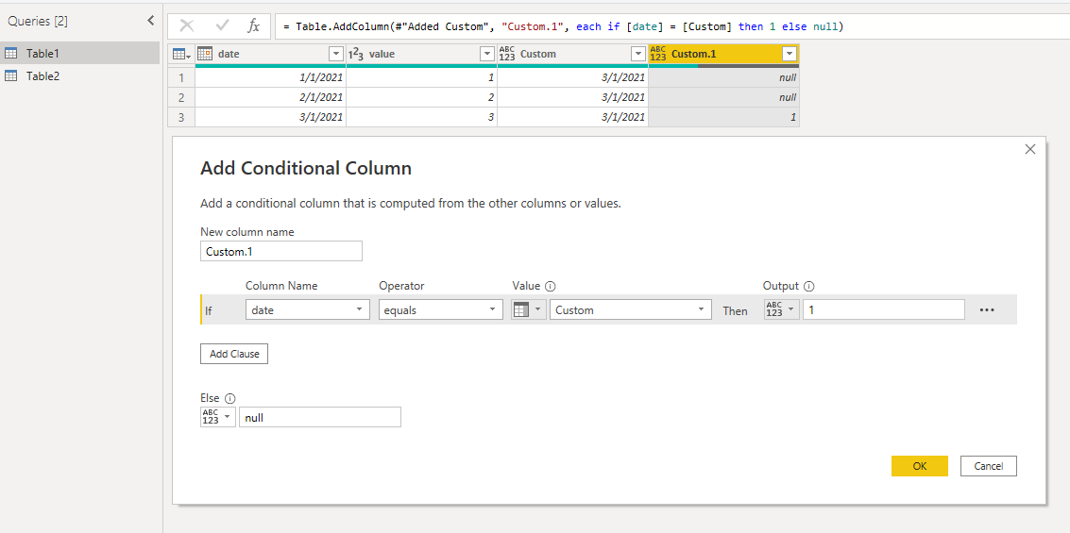Screen dimensions: 1070x533
Task: Select the date column header
Action: coord(270,54)
